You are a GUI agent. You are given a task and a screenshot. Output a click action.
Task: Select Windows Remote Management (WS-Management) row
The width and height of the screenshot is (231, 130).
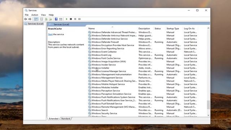point(143,107)
